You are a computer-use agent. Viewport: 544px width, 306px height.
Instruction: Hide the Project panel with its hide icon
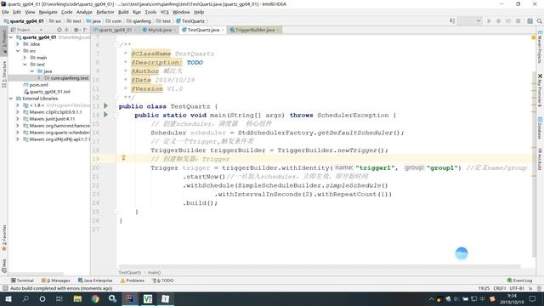tap(85, 30)
